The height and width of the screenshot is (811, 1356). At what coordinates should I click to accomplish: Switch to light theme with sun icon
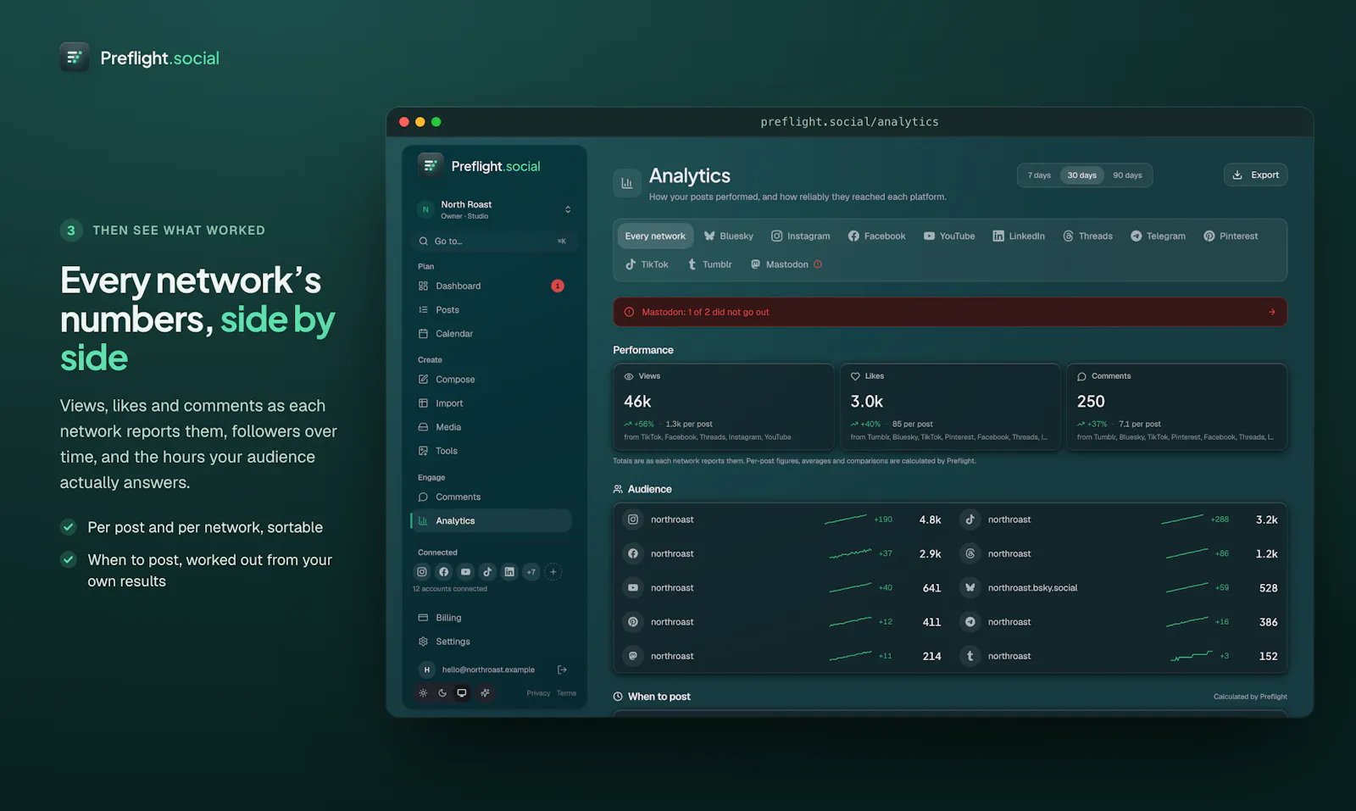(423, 692)
